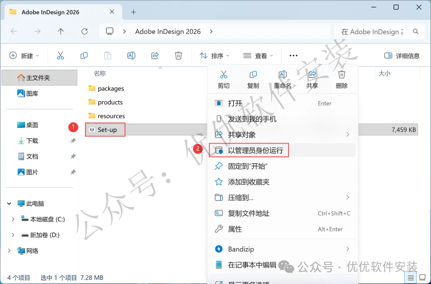Open the 排序 sort dropdown
The image size is (431, 284).
(214, 56)
